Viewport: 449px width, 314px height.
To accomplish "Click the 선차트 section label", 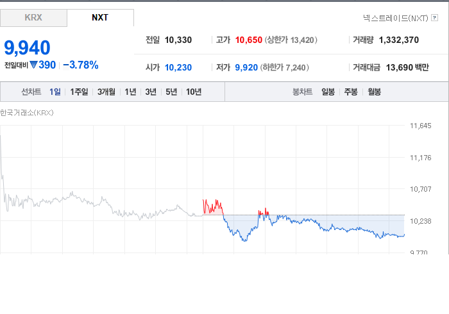I will (31, 92).
